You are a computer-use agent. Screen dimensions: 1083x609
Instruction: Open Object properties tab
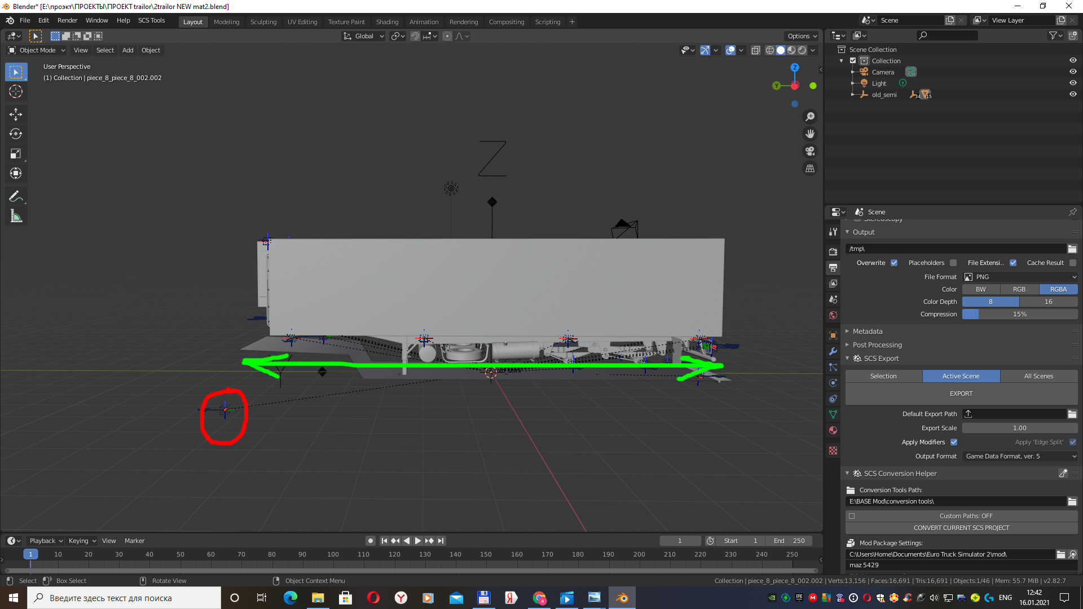(833, 336)
